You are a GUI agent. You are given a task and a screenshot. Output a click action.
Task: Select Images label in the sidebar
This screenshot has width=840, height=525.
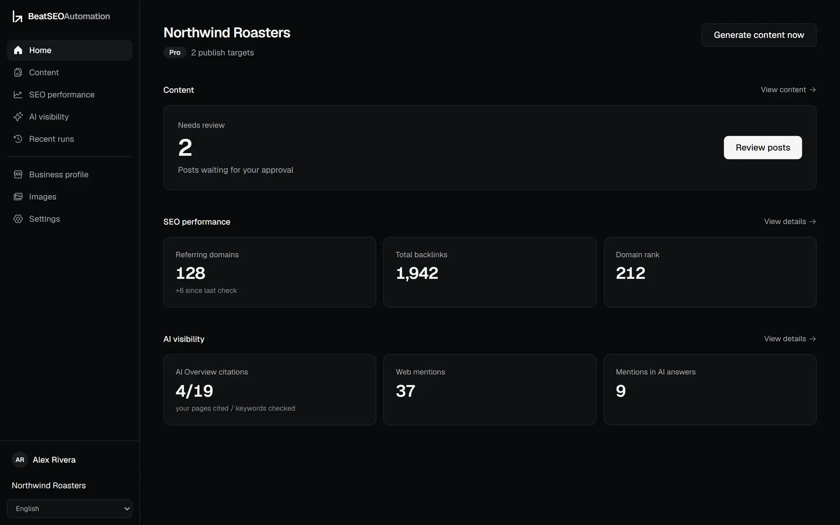(x=43, y=197)
